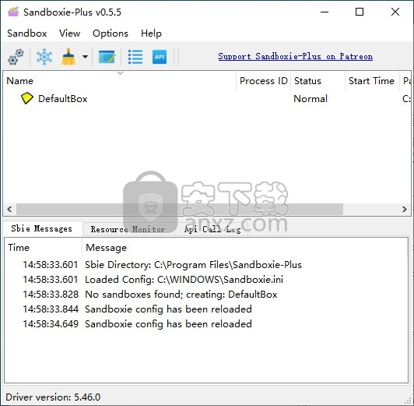This screenshot has width=414, height=406.
Task: Click the toolbar overflow chevron below toolbar
Action: coord(120,73)
